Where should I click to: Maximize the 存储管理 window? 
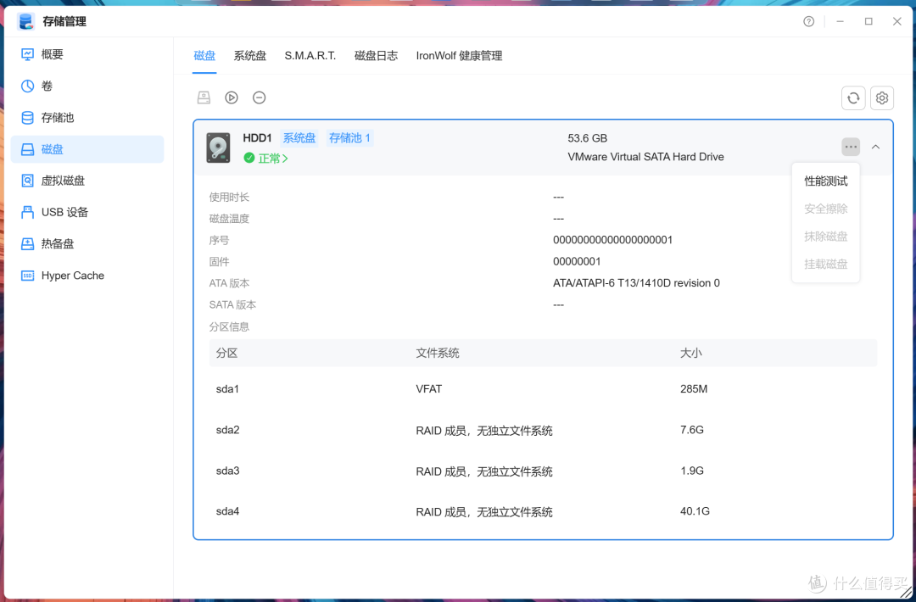[869, 21]
